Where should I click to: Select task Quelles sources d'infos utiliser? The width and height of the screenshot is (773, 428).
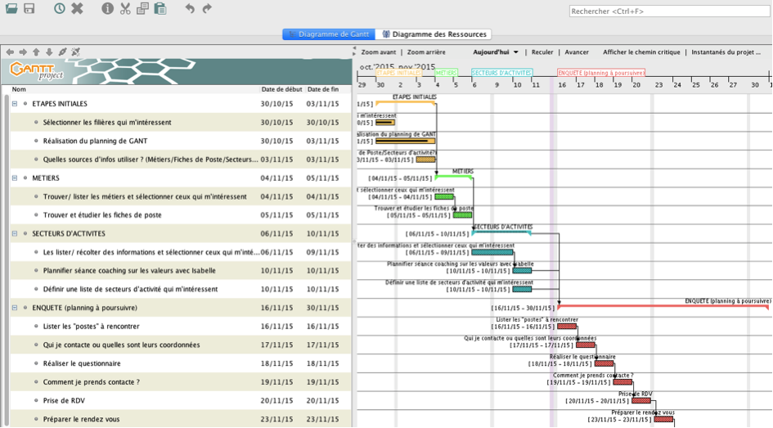coord(151,160)
